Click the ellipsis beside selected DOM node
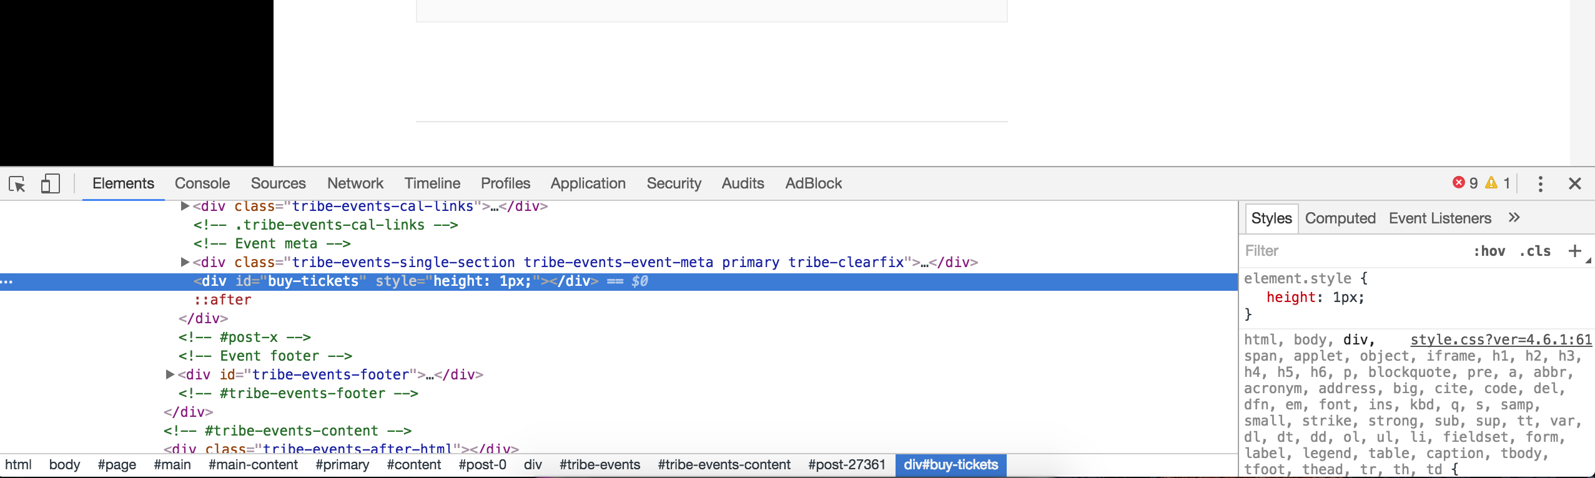The height and width of the screenshot is (478, 1595). click(7, 282)
